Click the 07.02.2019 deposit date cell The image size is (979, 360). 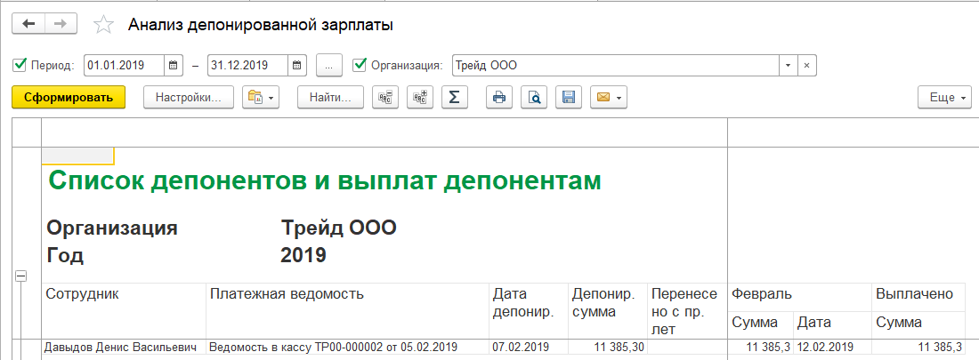[x=528, y=347]
